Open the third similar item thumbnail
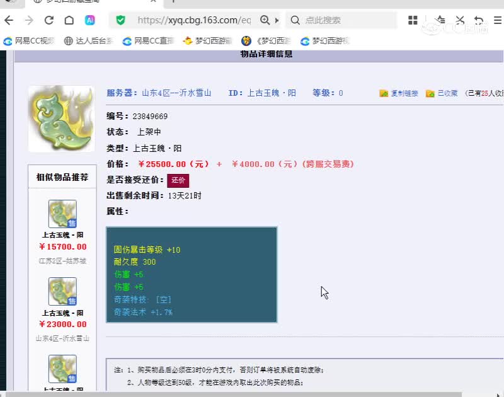The image size is (504, 397). [x=62, y=369]
